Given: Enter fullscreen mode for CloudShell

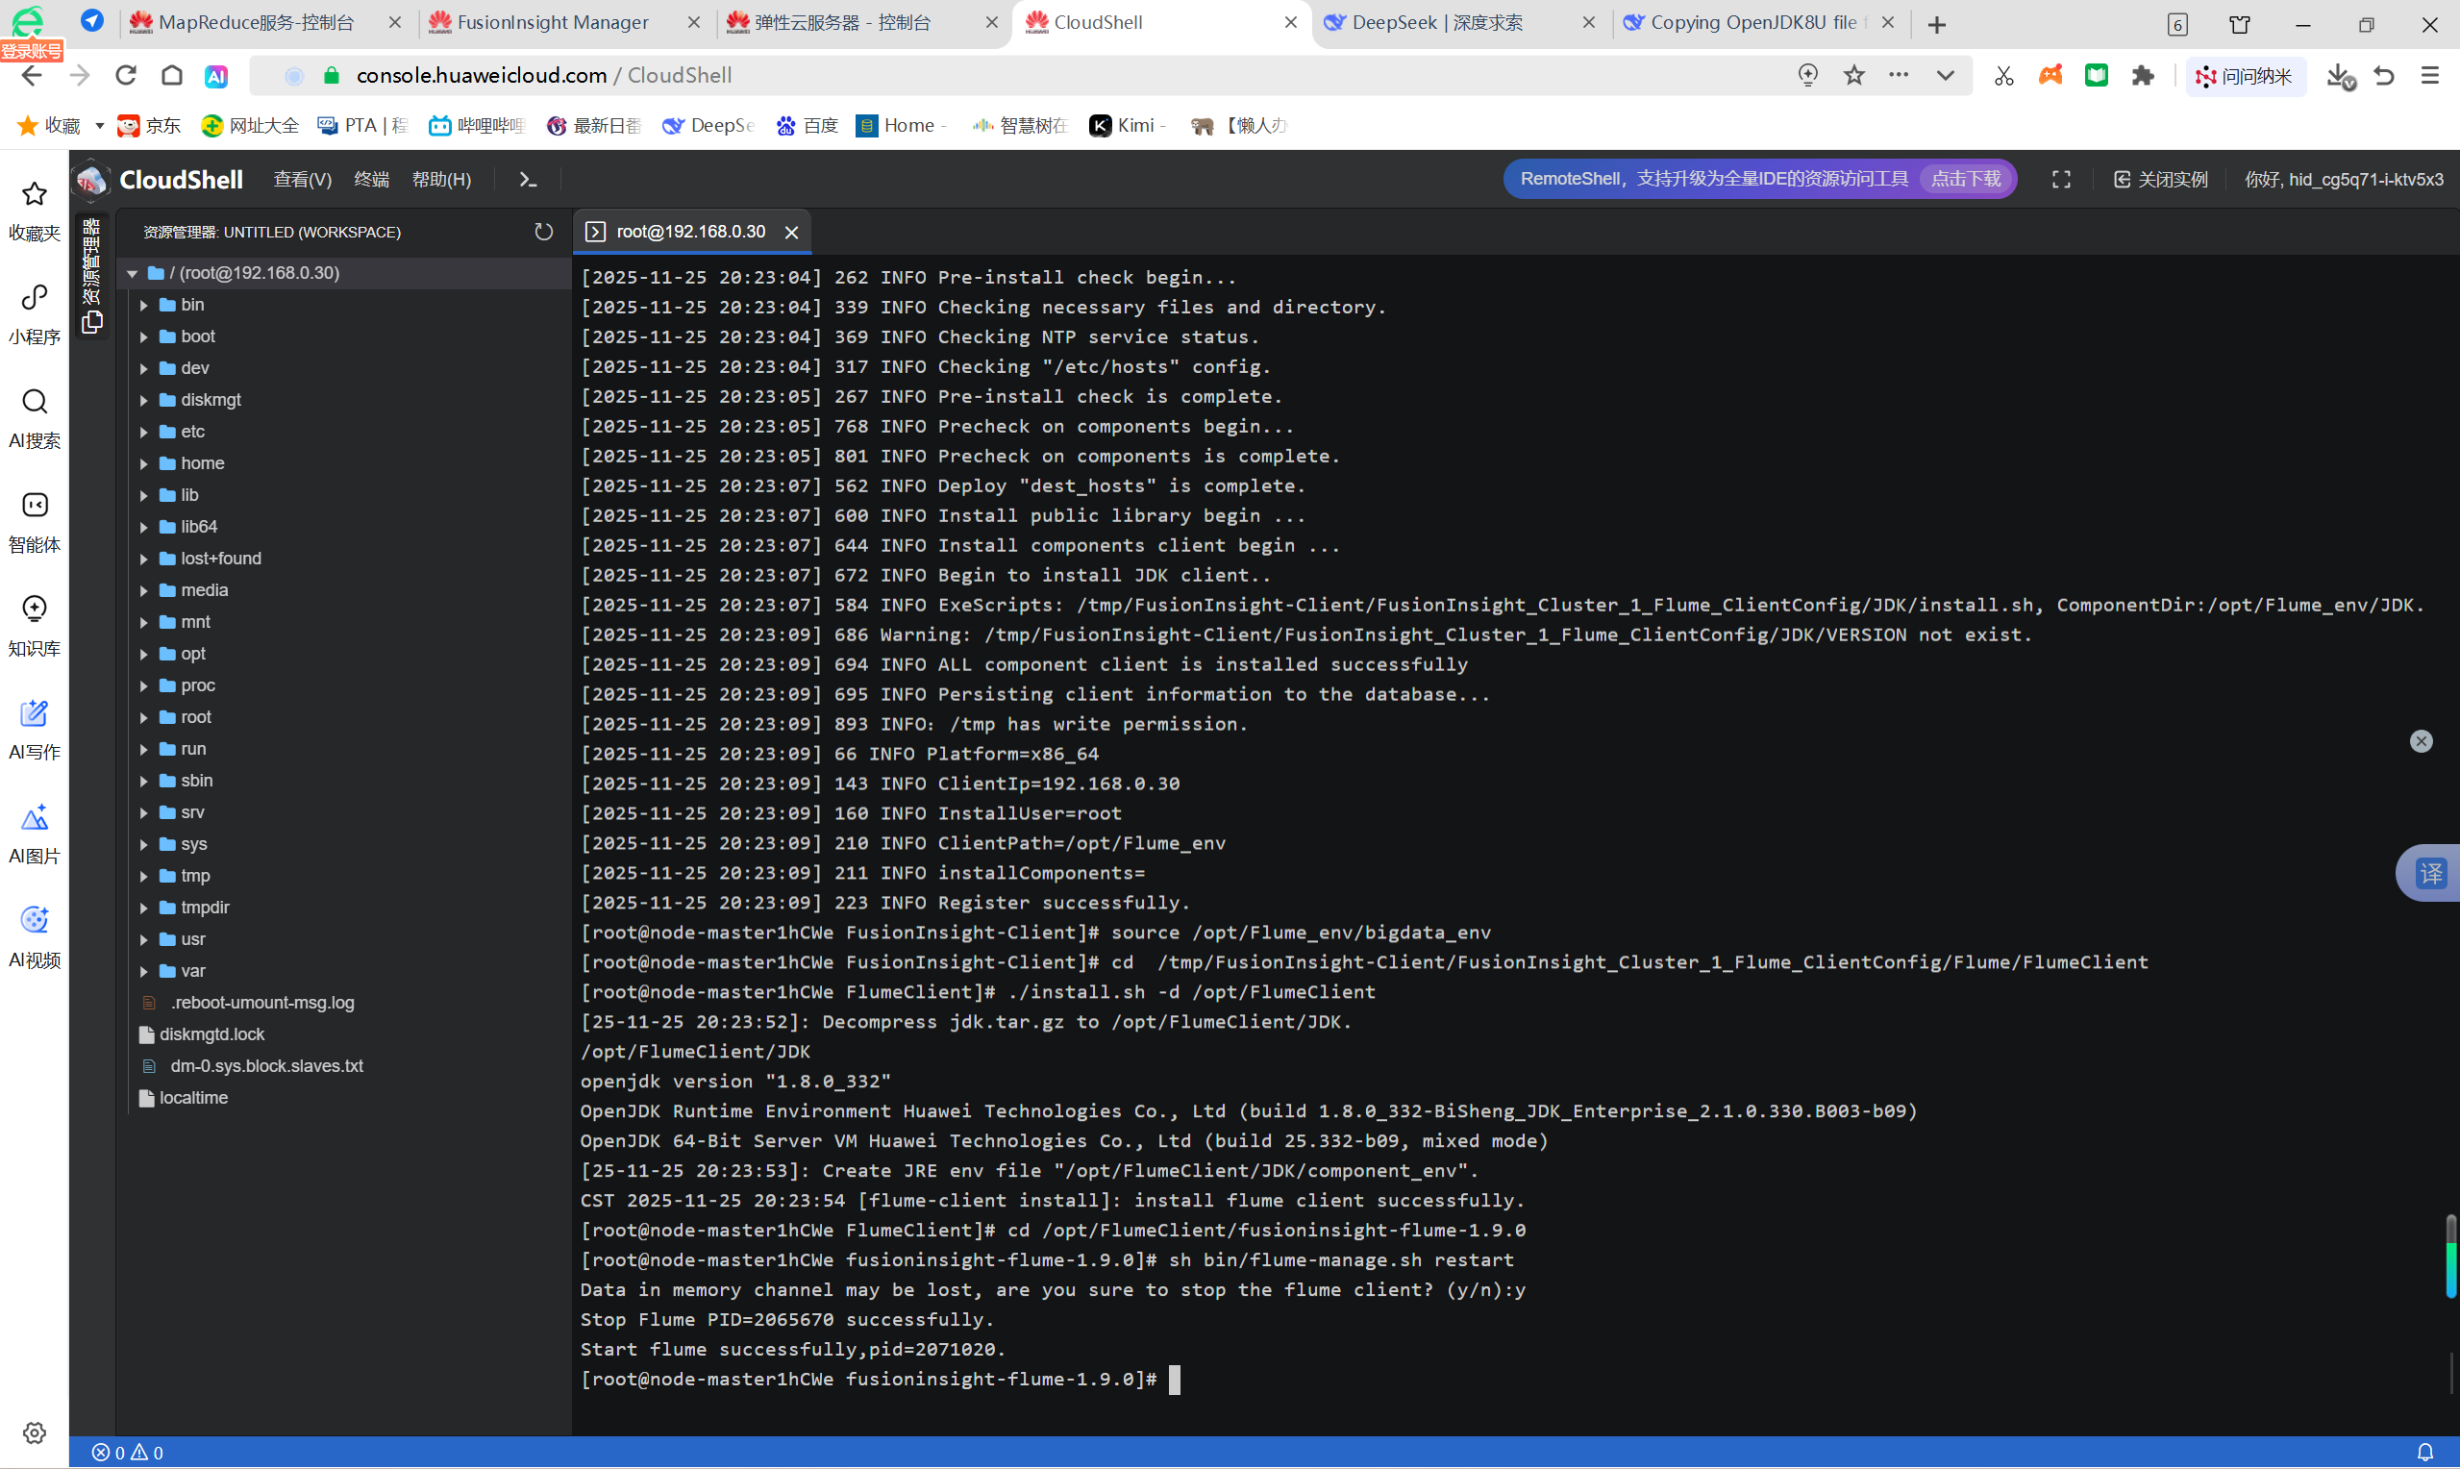Looking at the screenshot, I should (x=2060, y=179).
